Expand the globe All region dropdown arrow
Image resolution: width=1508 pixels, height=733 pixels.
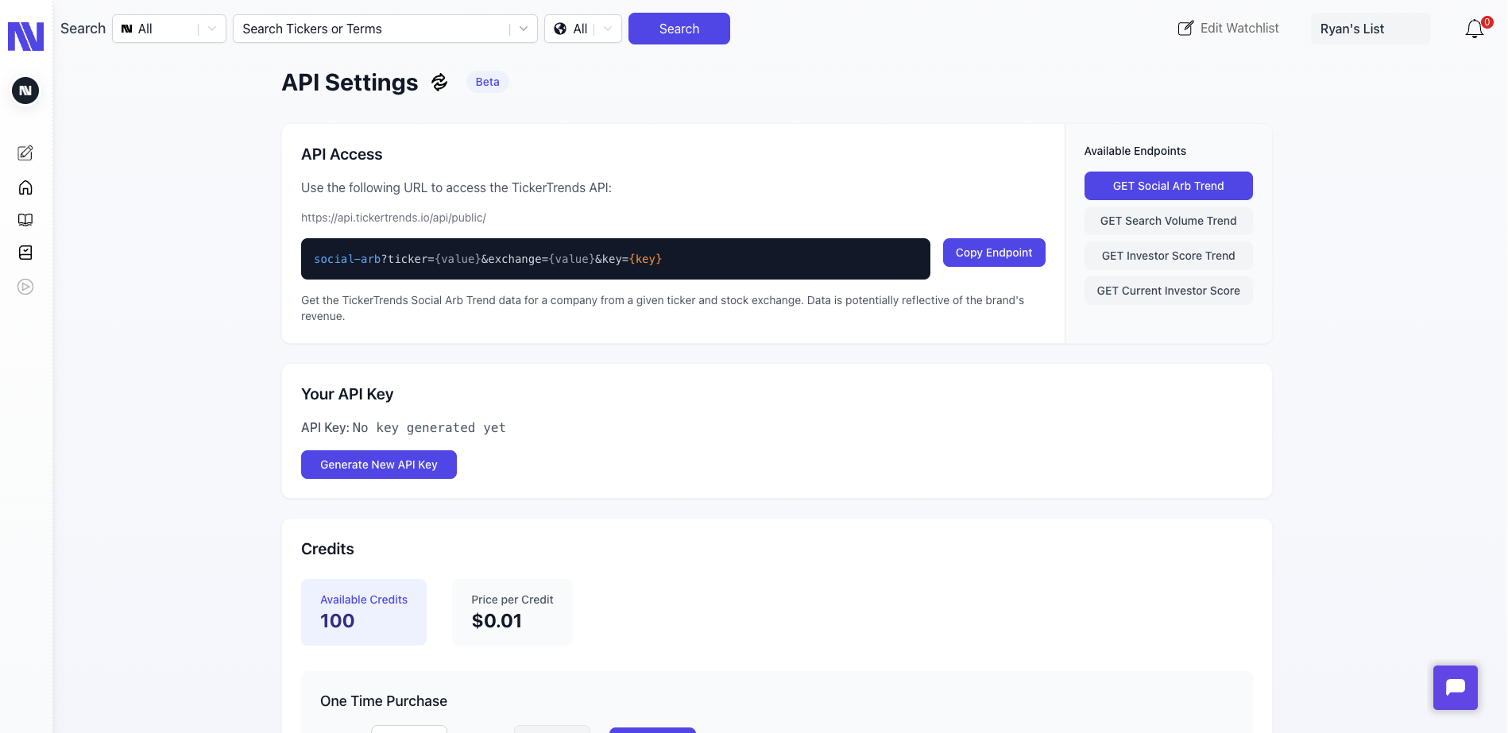point(608,29)
